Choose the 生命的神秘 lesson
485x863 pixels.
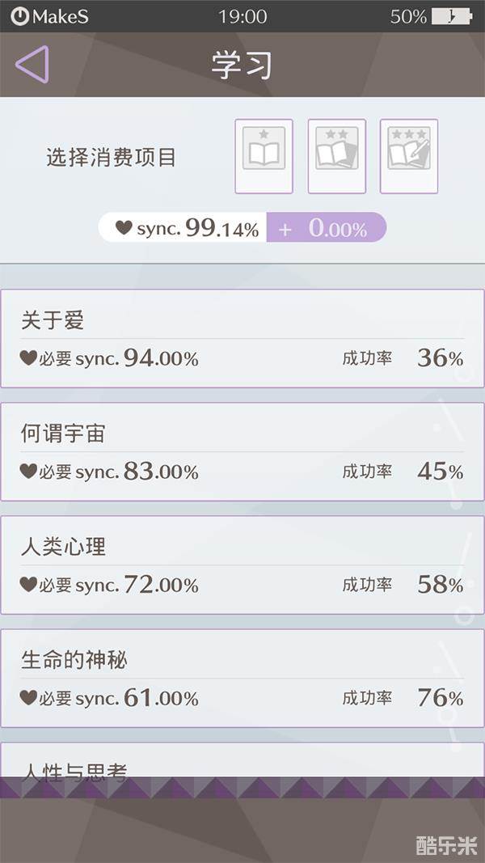242,678
